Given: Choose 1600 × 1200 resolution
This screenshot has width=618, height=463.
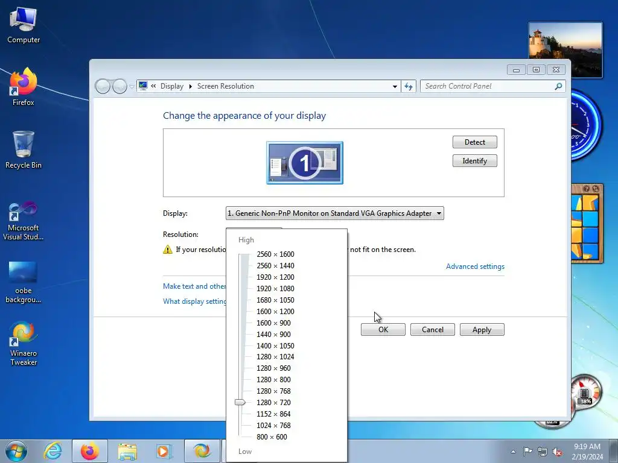Looking at the screenshot, I should pyautogui.click(x=275, y=312).
